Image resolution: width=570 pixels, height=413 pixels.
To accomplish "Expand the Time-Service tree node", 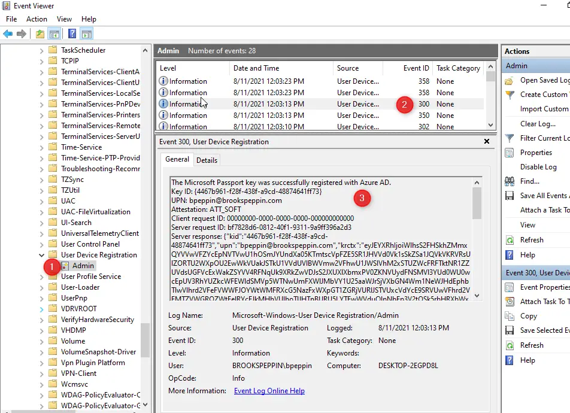I will pos(41,147).
